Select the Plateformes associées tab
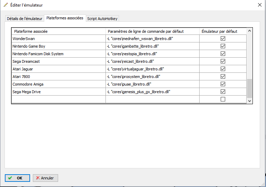Viewport: 266px width, 187px height. [x=65, y=18]
